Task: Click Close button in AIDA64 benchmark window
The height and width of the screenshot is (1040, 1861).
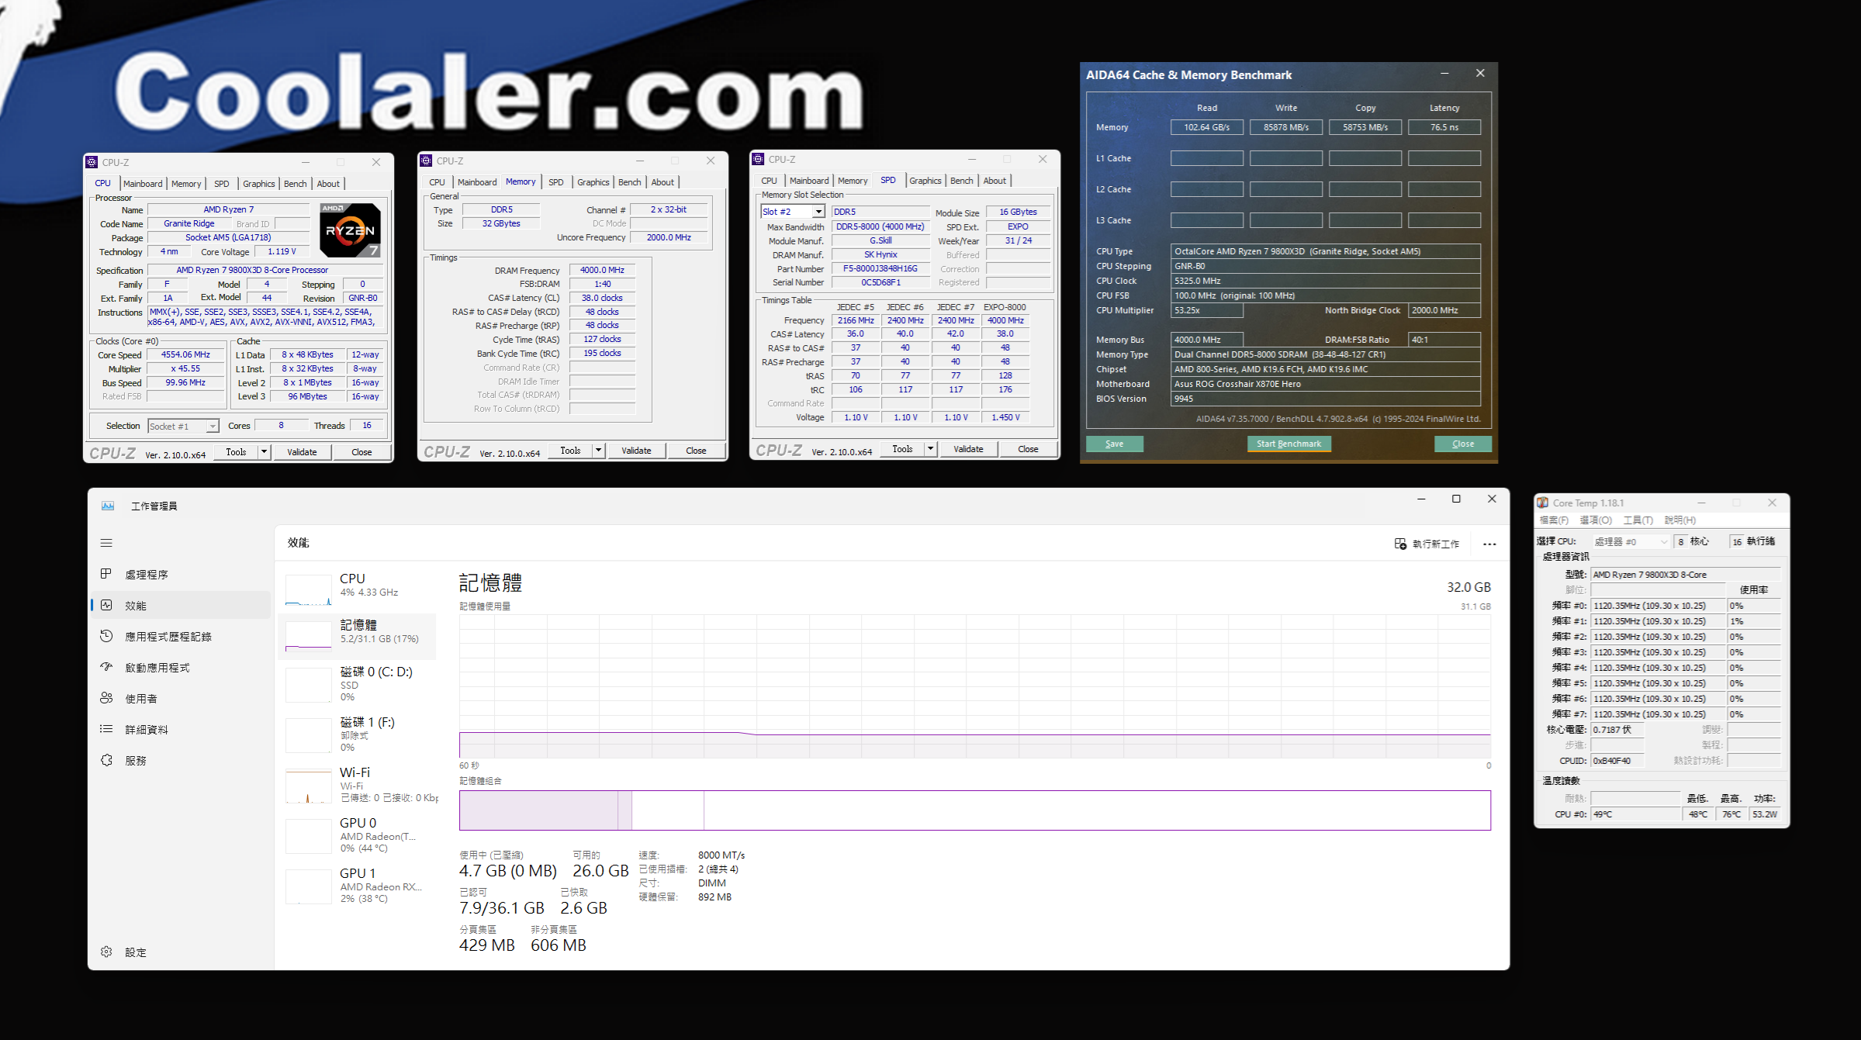Action: click(1462, 444)
